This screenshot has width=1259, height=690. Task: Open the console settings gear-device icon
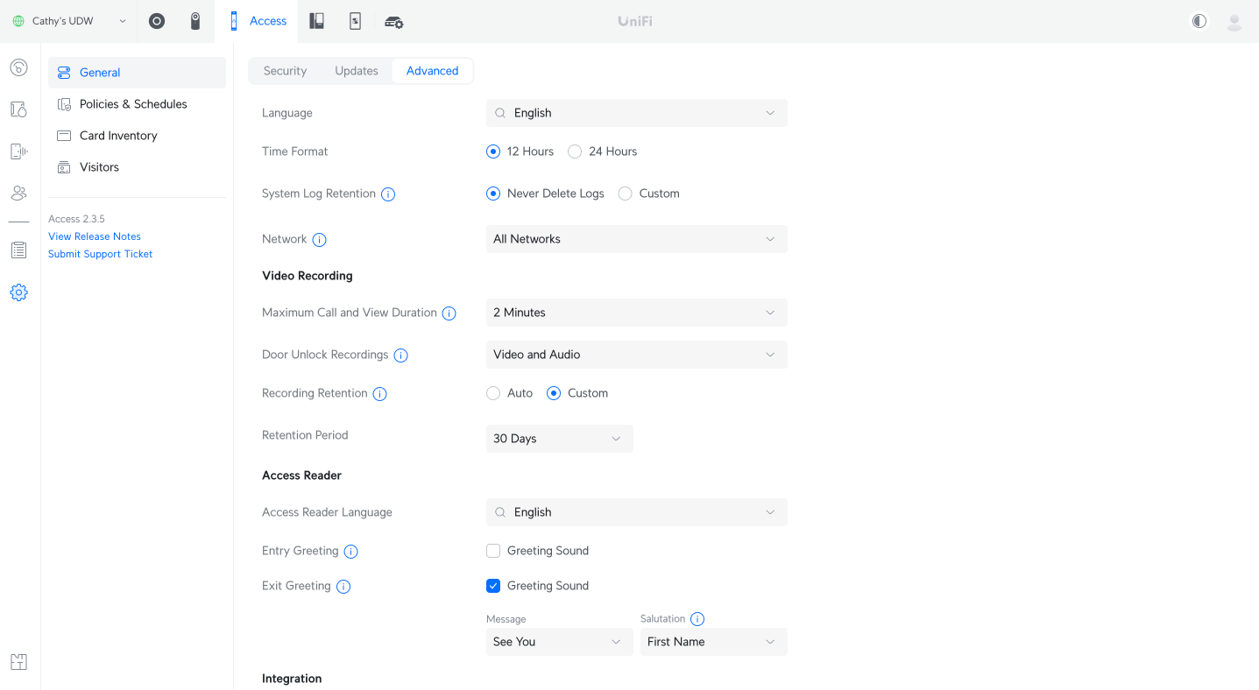[393, 22]
